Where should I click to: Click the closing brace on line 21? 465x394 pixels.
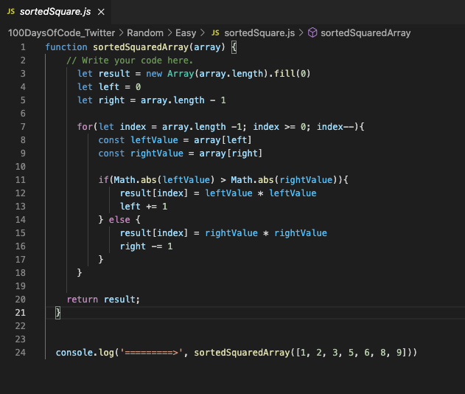pyautogui.click(x=57, y=313)
